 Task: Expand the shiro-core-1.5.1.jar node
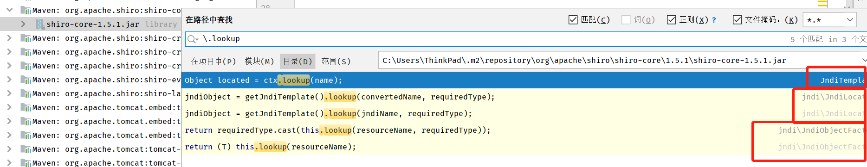tap(23, 24)
